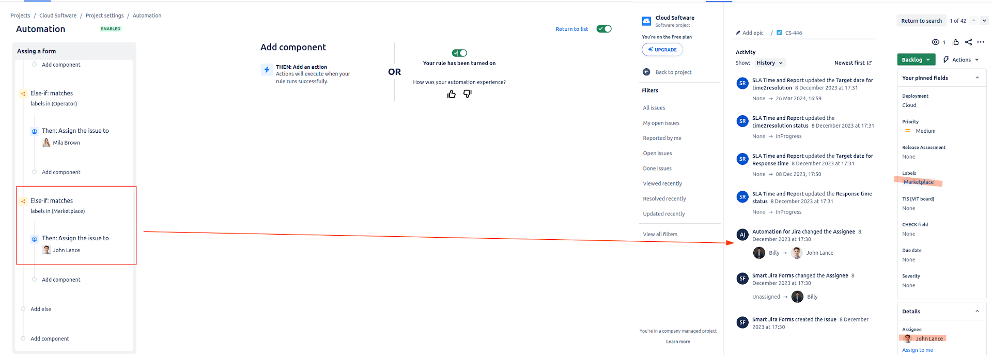Click the lightning bolt Add an action icon
The image size is (992, 355).
[267, 70]
